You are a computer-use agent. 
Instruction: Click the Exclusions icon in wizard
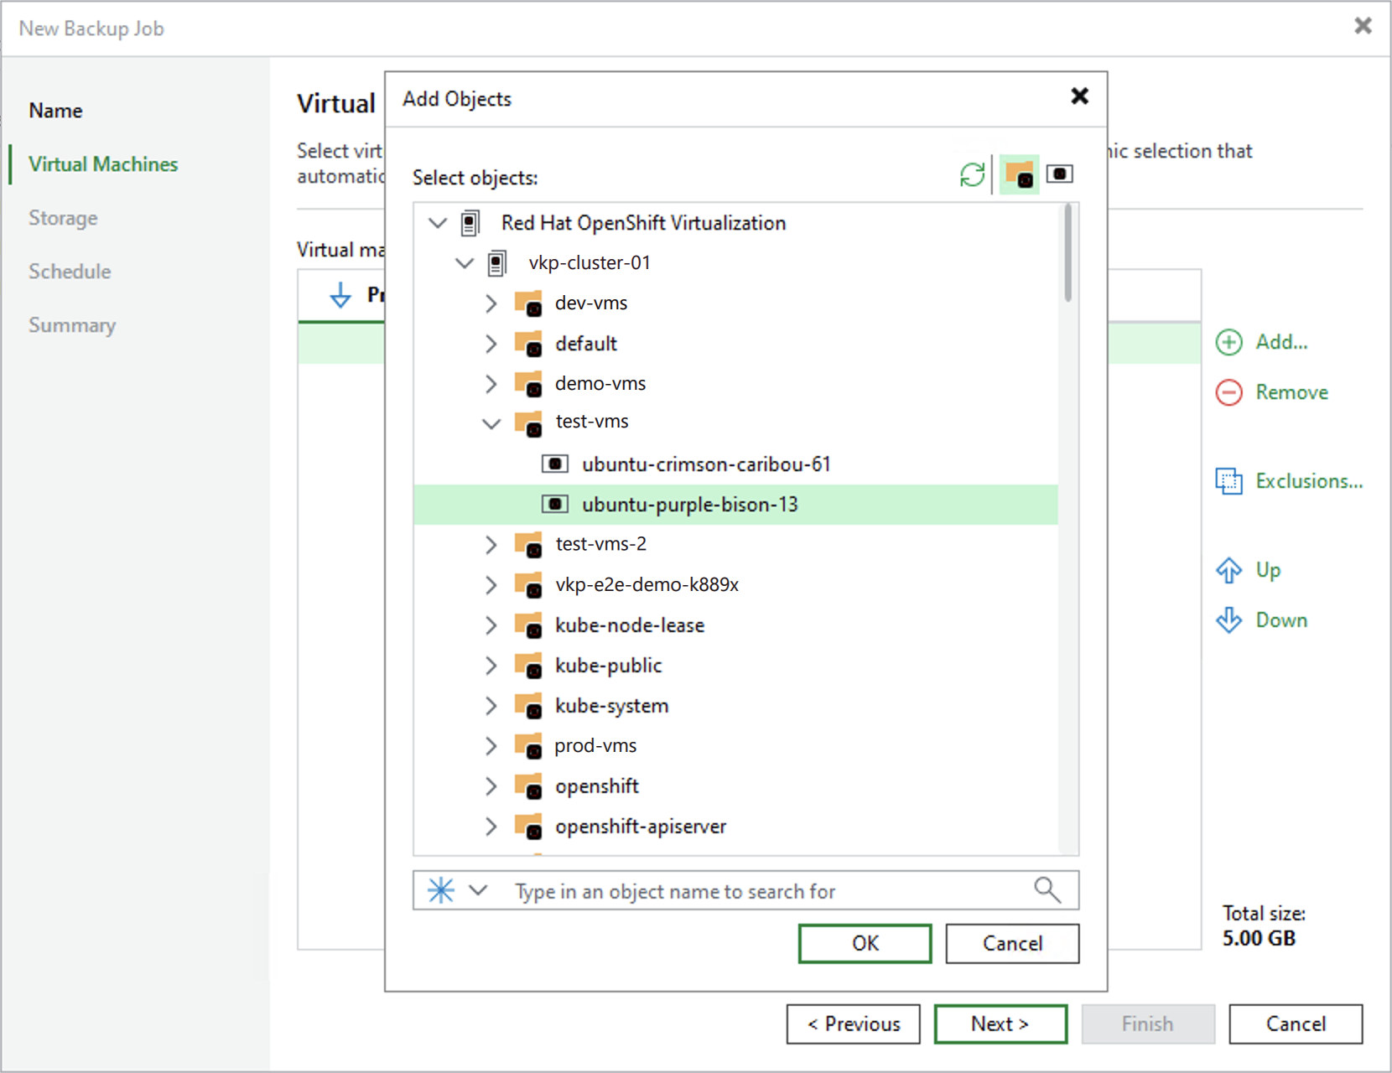1229,481
